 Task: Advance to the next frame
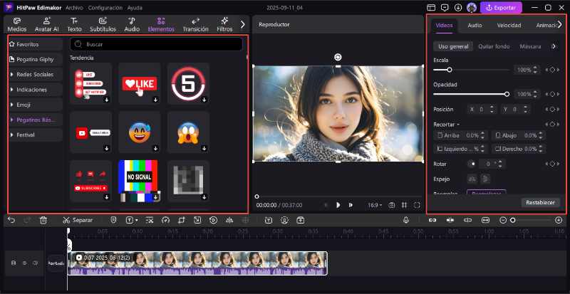351,205
